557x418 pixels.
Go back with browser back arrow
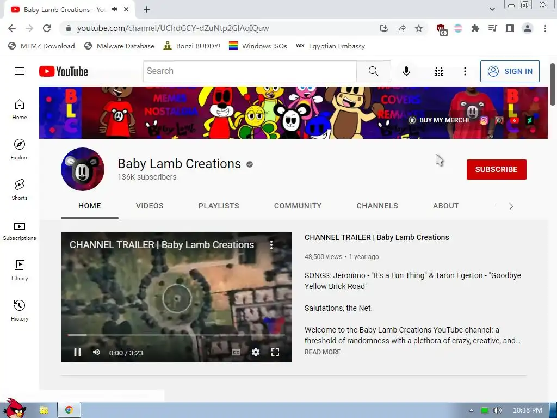(12, 28)
